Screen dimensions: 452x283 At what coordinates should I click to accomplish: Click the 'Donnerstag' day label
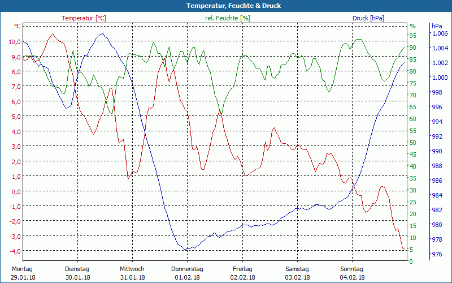click(x=187, y=269)
